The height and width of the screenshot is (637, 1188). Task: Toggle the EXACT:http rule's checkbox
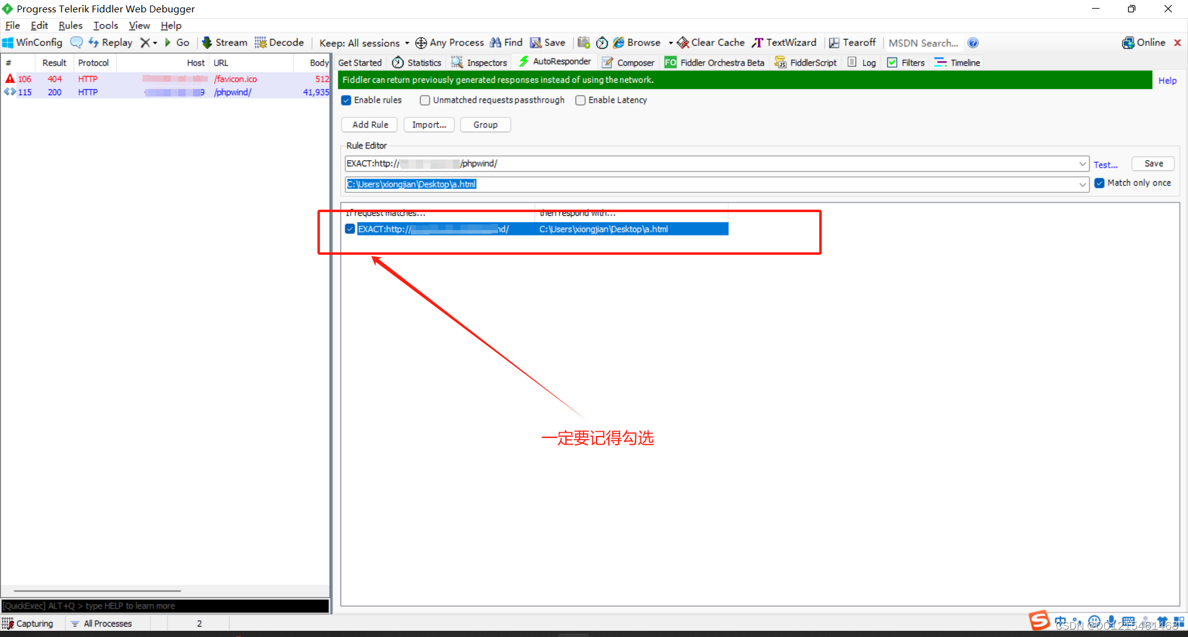[350, 229]
